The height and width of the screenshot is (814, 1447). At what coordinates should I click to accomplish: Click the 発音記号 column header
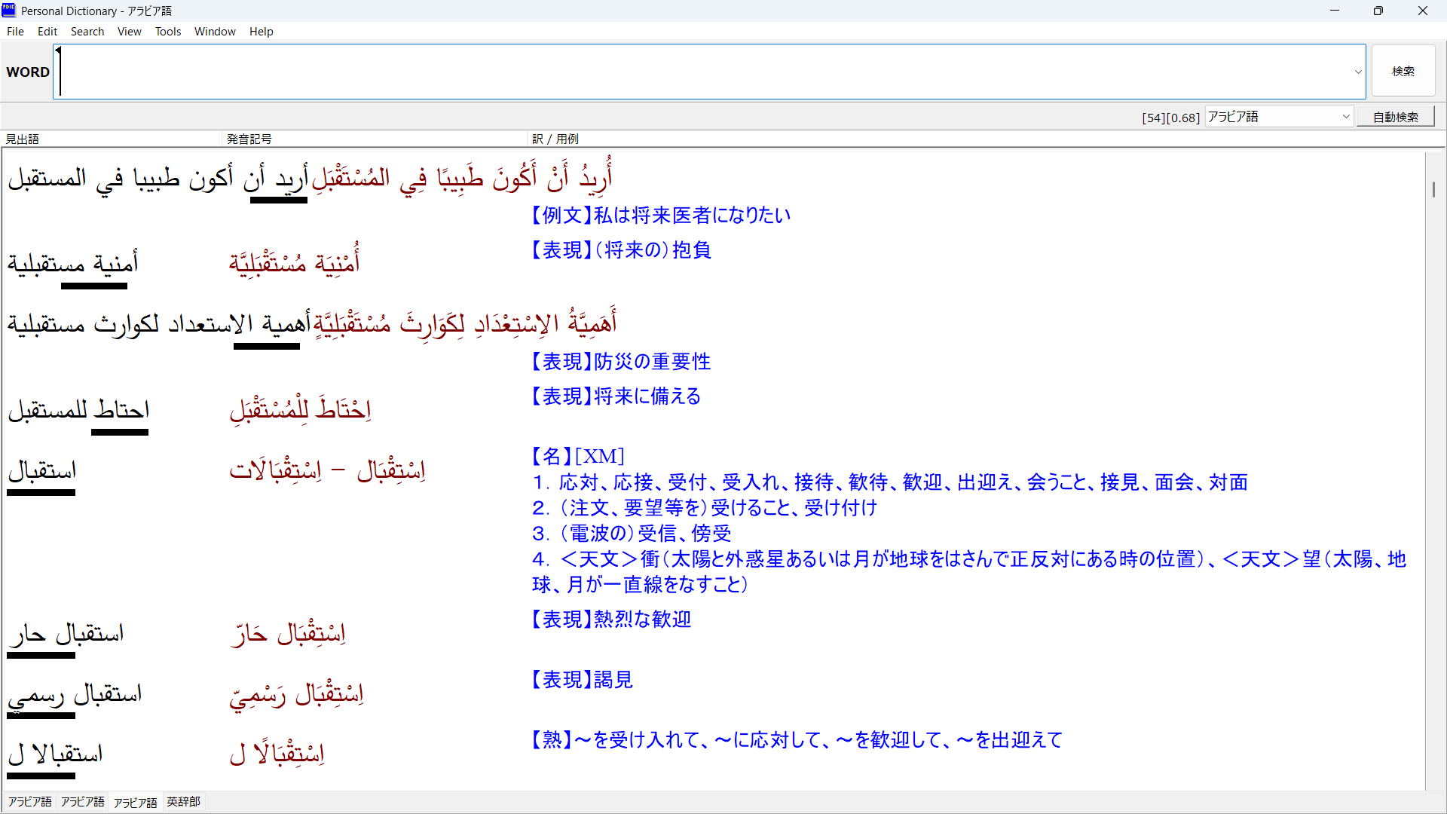[x=249, y=139]
